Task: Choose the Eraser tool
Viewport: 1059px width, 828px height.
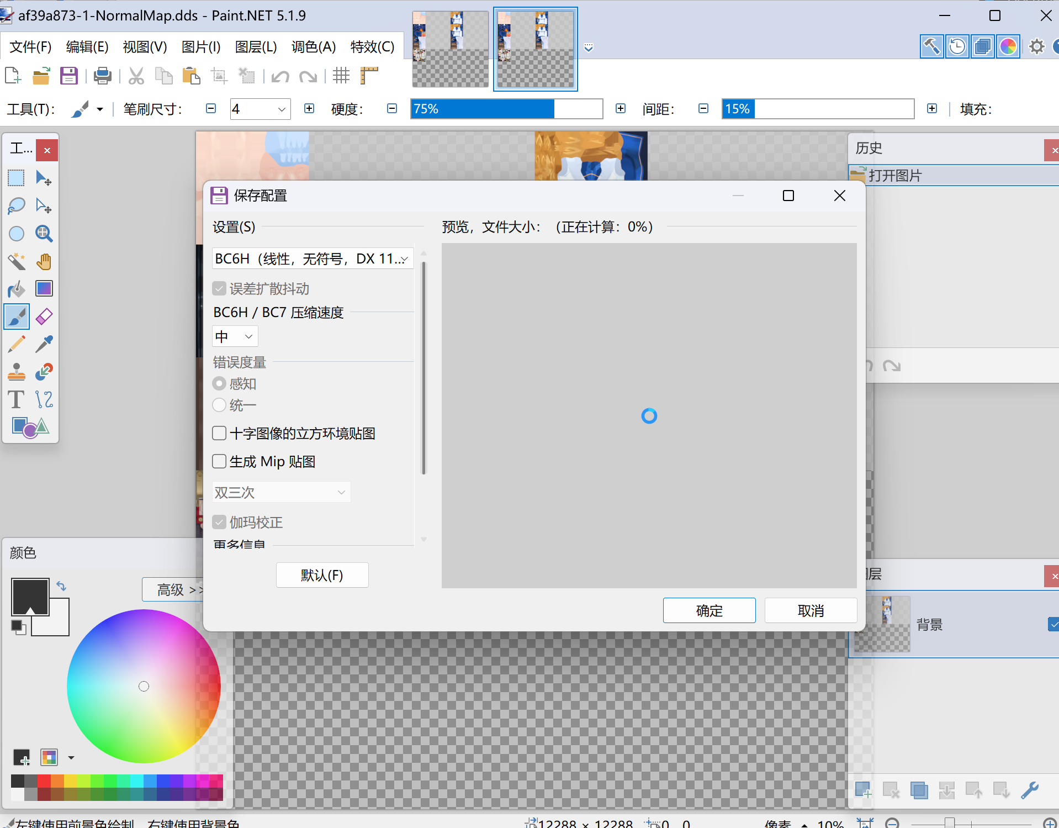Action: (44, 317)
